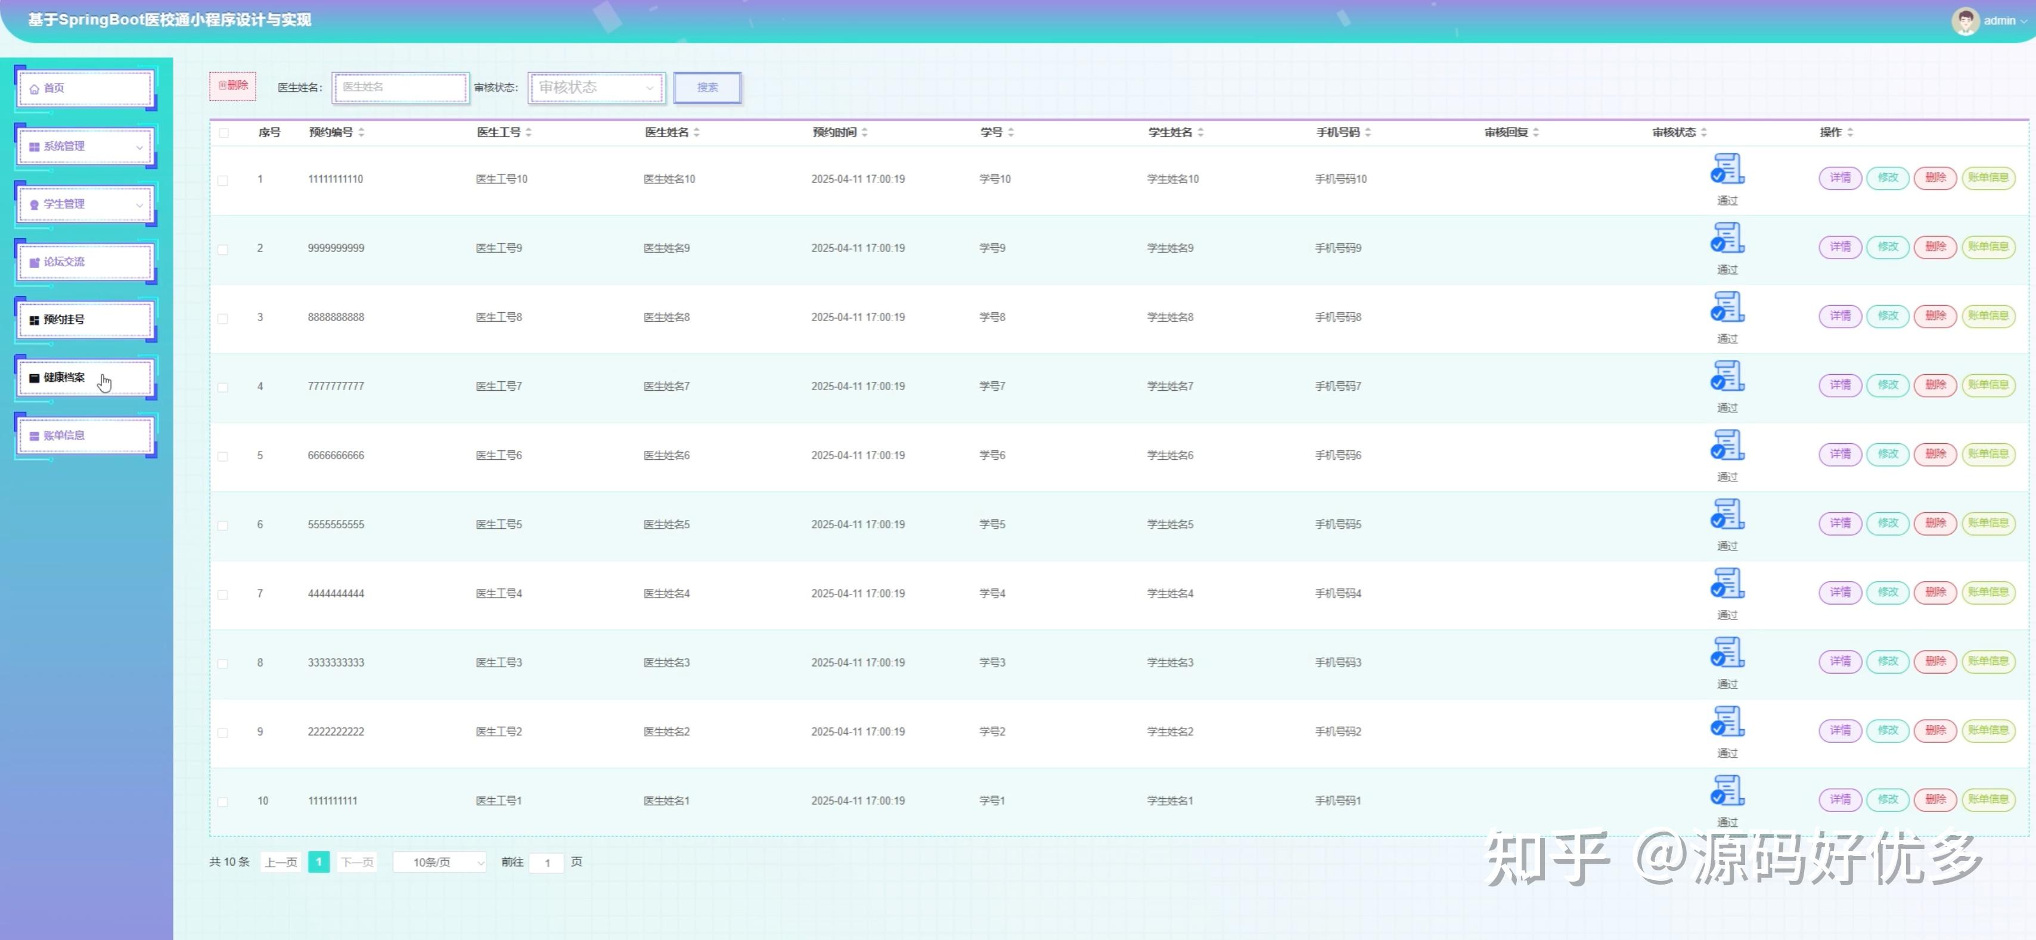Image resolution: width=2036 pixels, height=940 pixels.
Task: Open the 10条/页 page-size dropdown
Action: pyautogui.click(x=439, y=862)
